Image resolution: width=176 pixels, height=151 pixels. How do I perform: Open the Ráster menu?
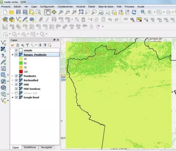[x=92, y=6]
